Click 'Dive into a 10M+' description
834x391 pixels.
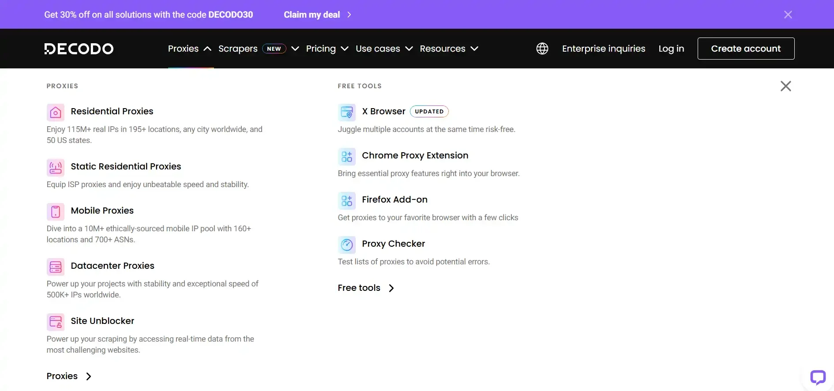149,234
